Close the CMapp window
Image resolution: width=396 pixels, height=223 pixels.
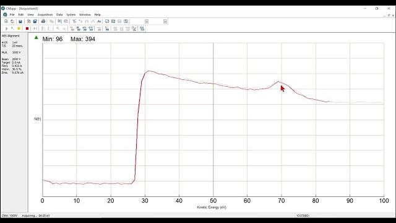[x=389, y=8]
